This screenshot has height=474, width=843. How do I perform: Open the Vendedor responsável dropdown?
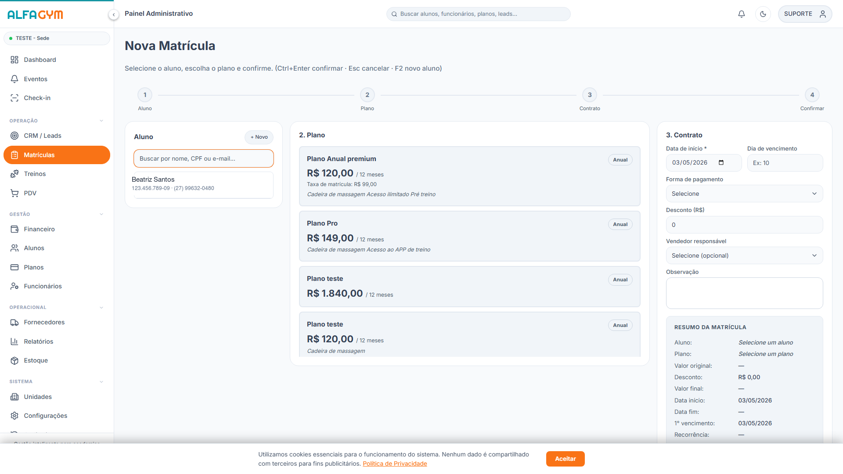(x=744, y=255)
